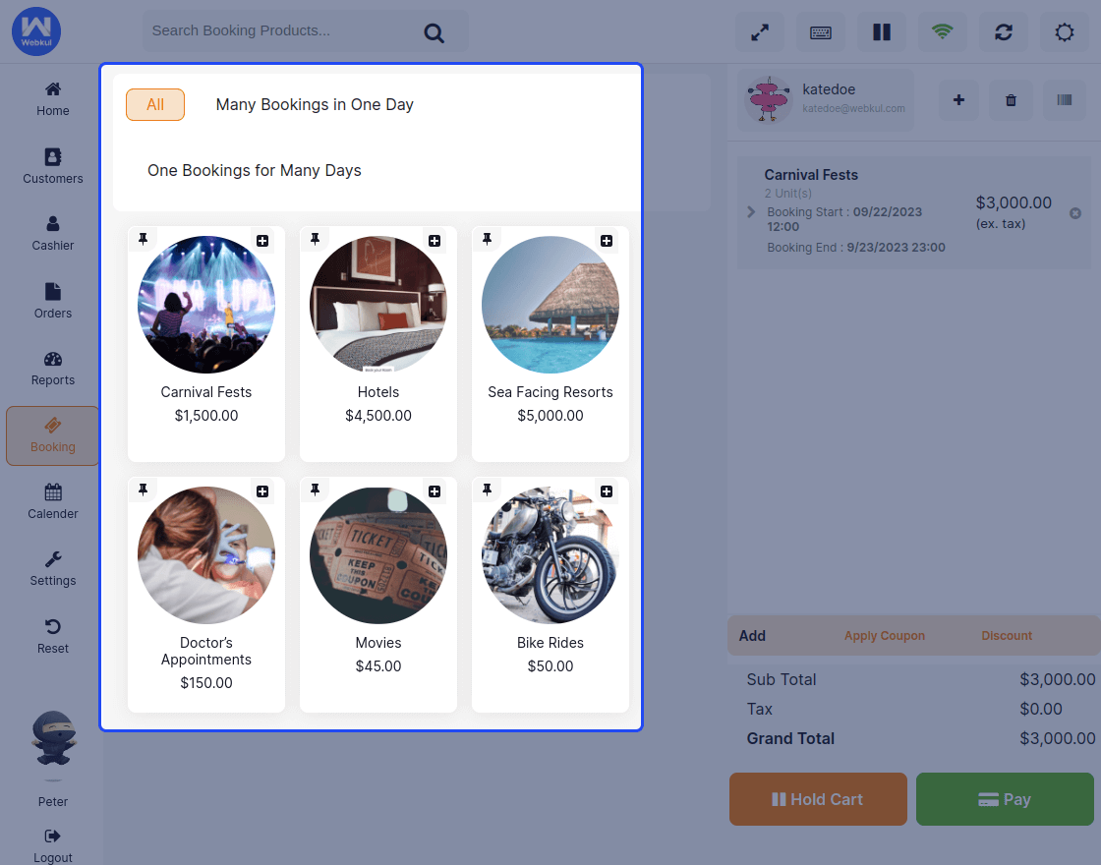
Task: Switch to One Bookings for Many Days
Action: pos(255,171)
